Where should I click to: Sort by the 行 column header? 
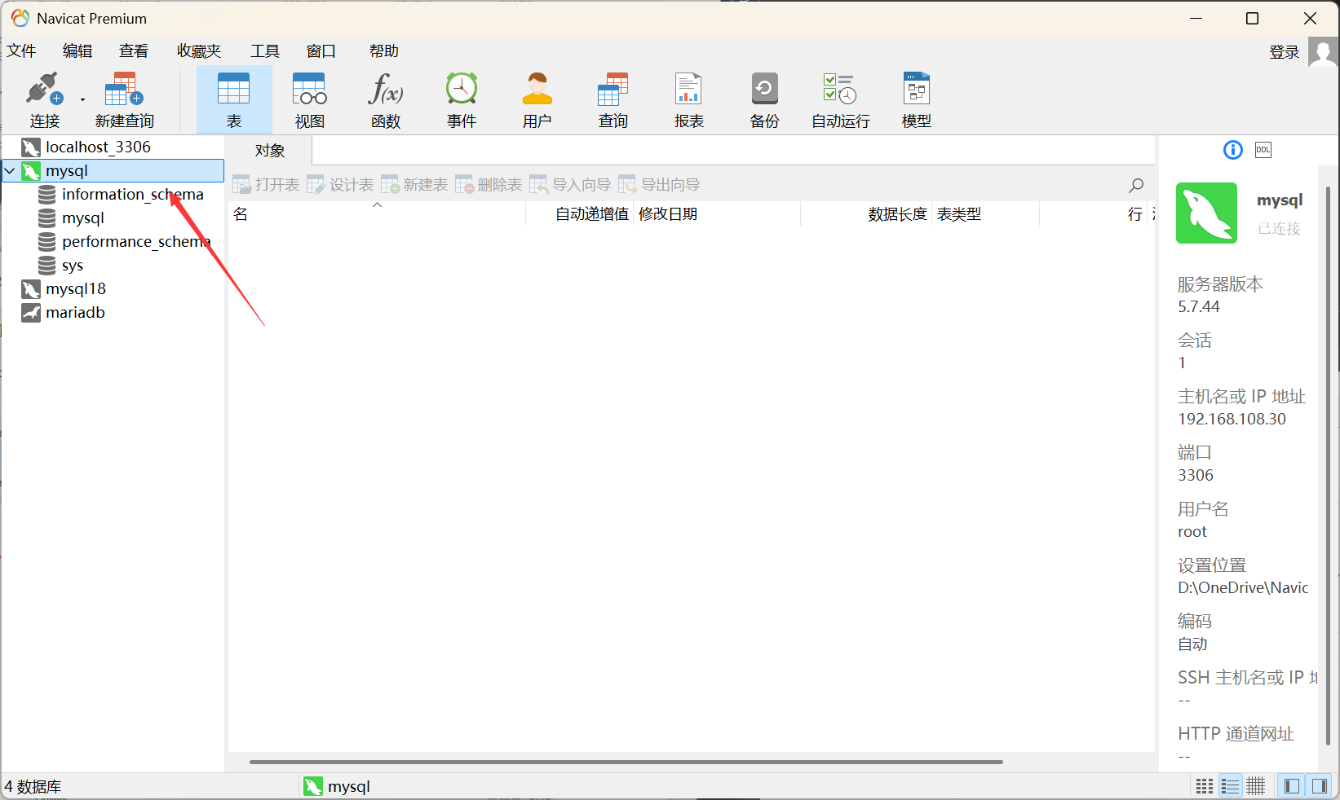click(1093, 214)
